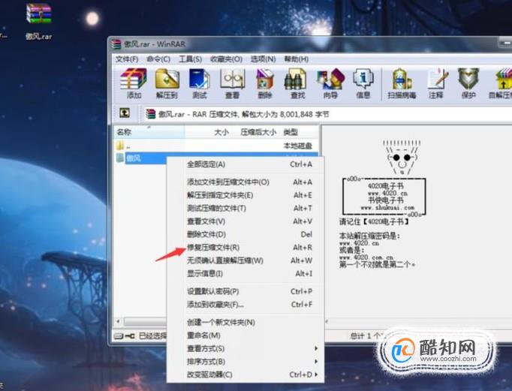Click the 总计 status bar text
Image resolution: width=512 pixels, height=391 pixels.
click(x=365, y=335)
